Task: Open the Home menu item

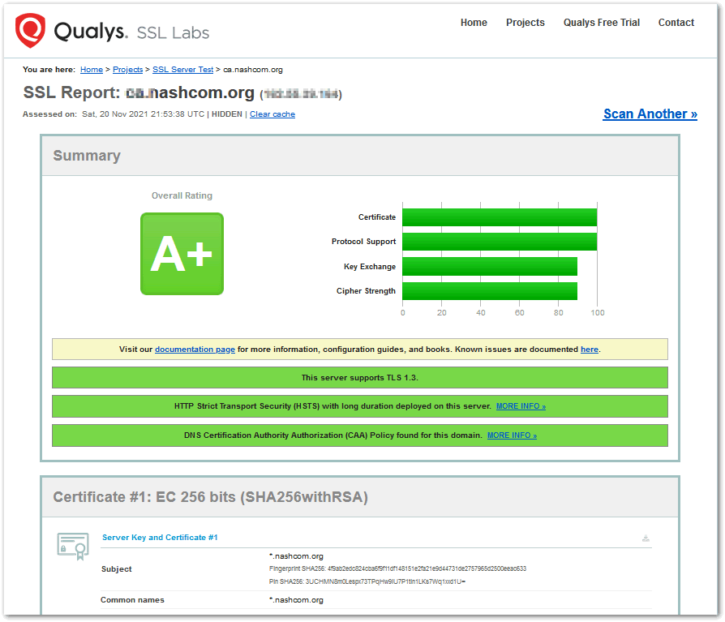Action: pyautogui.click(x=474, y=23)
